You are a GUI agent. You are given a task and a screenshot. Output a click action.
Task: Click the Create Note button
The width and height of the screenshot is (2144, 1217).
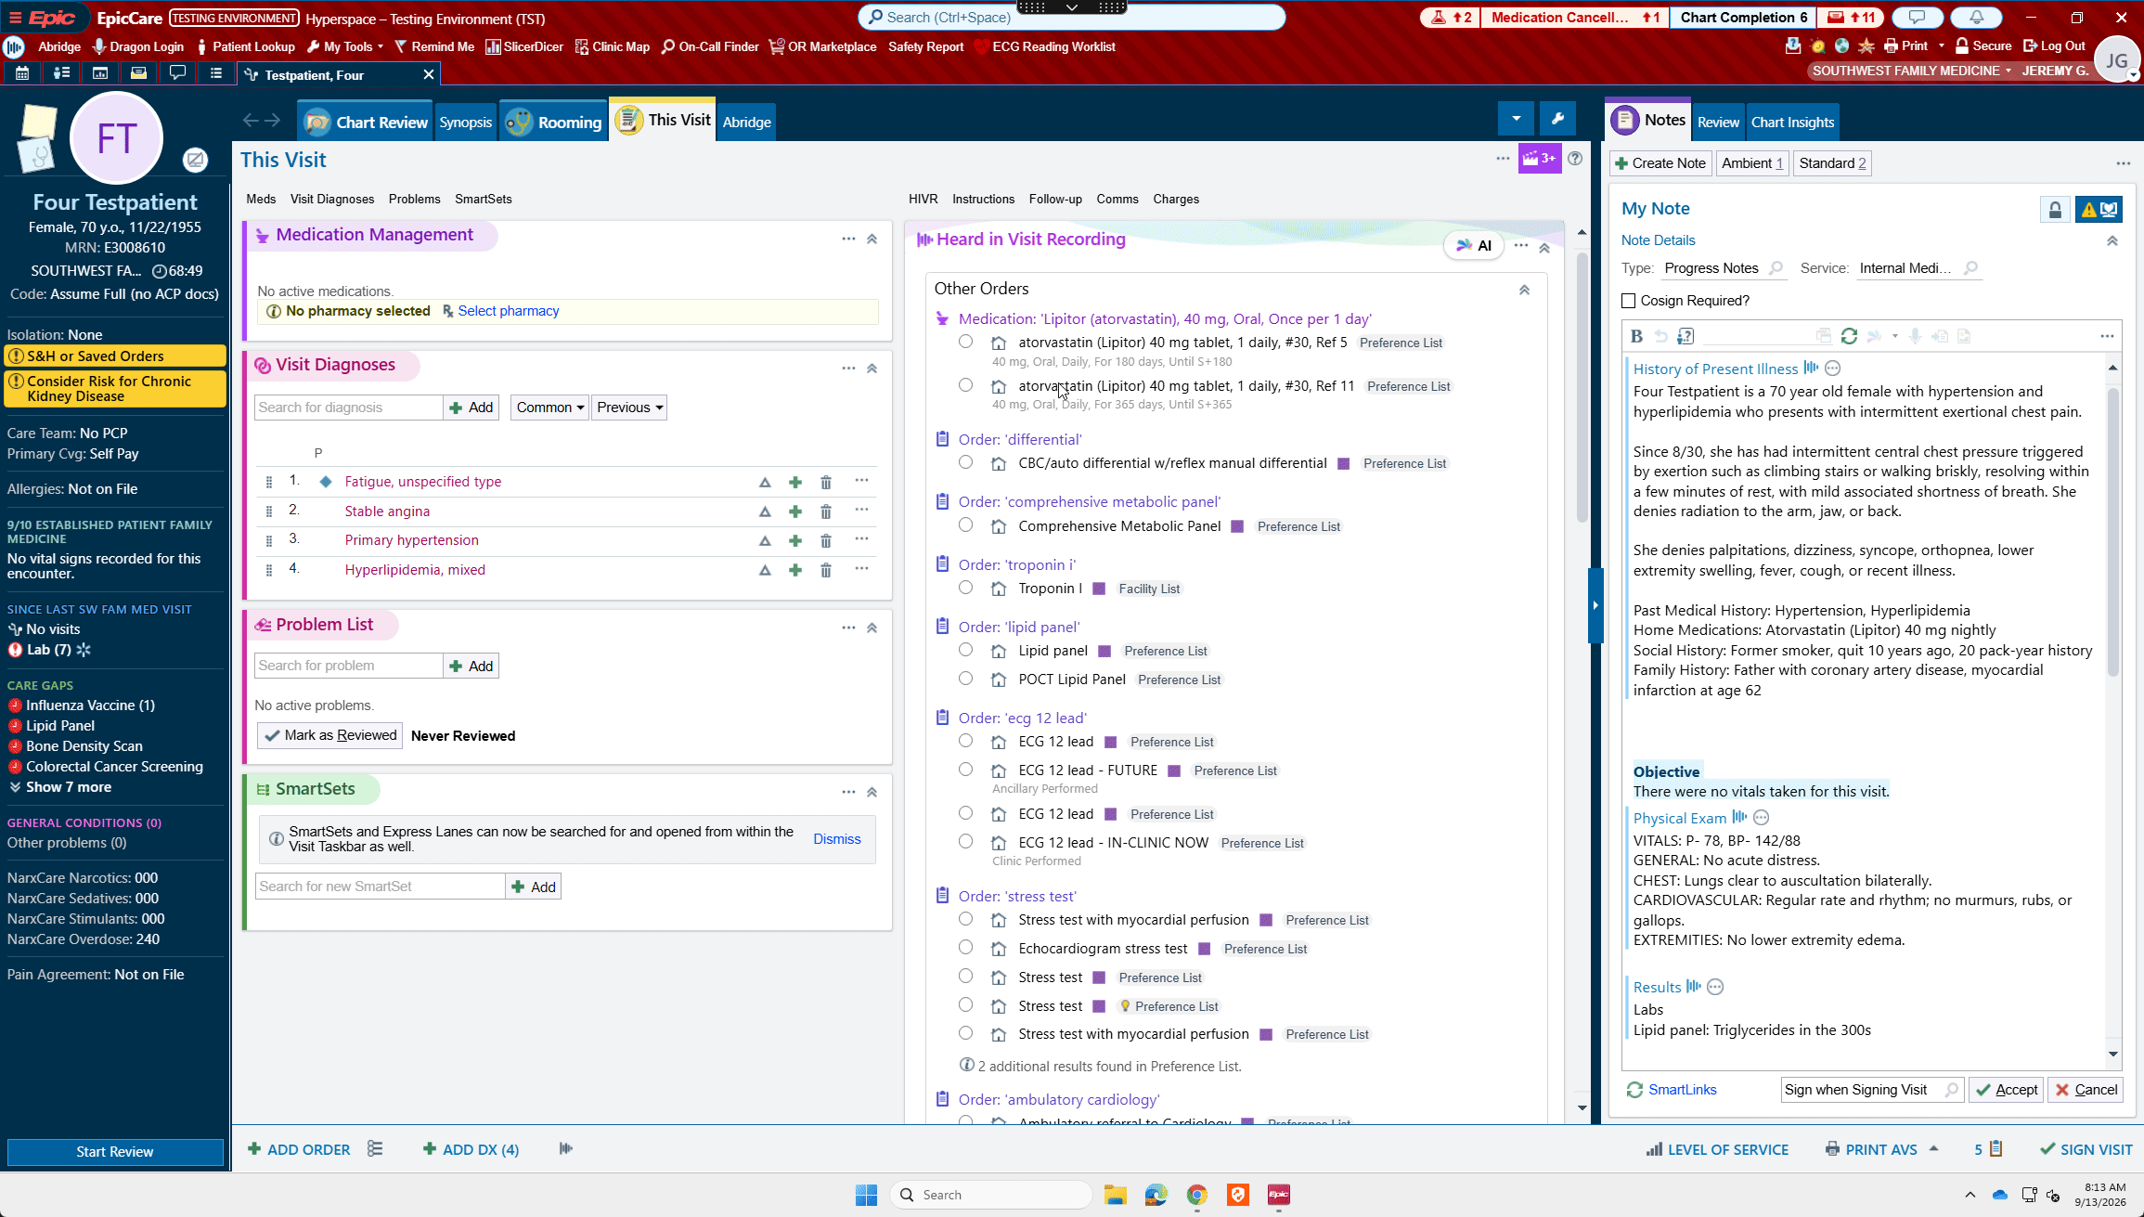pyautogui.click(x=1660, y=163)
